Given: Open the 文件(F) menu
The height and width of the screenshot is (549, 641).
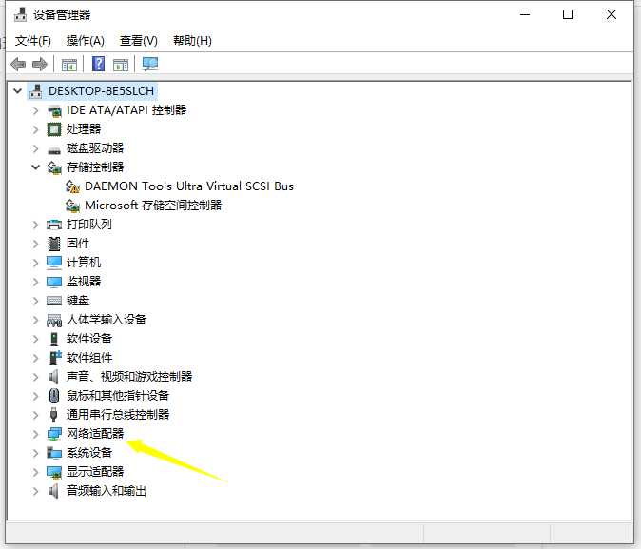Looking at the screenshot, I should tap(33, 41).
